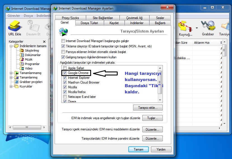Check the Apple Safari browser checkbox
This screenshot has height=159, width=232.
click(x=65, y=68)
